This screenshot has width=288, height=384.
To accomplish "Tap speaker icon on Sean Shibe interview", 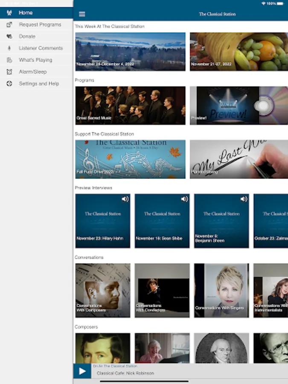I will (184, 199).
